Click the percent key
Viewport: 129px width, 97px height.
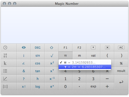pos(121,63)
